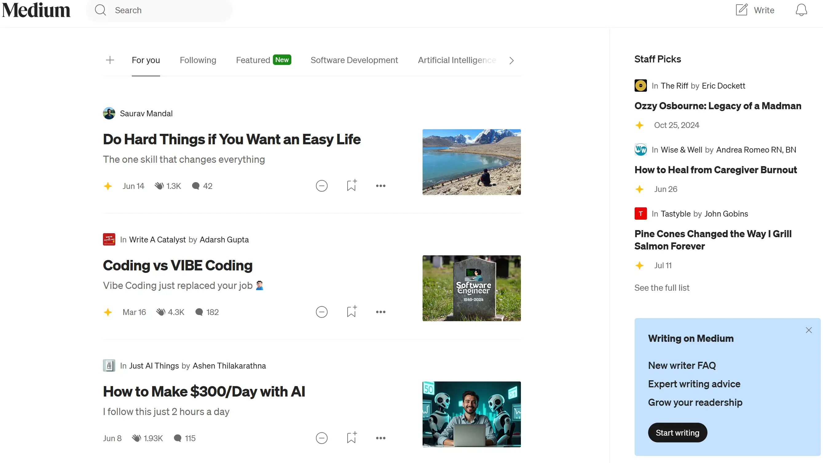Click the search magnifier icon
Viewport: 823px width, 463px height.
pyautogui.click(x=100, y=10)
